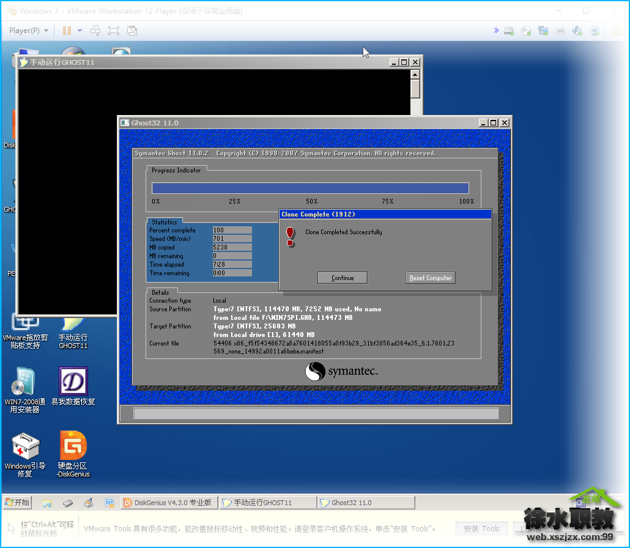Switch to DiskGenius V4.3.0 专业版 taskbar button
630x548 pixels.
pyautogui.click(x=169, y=503)
